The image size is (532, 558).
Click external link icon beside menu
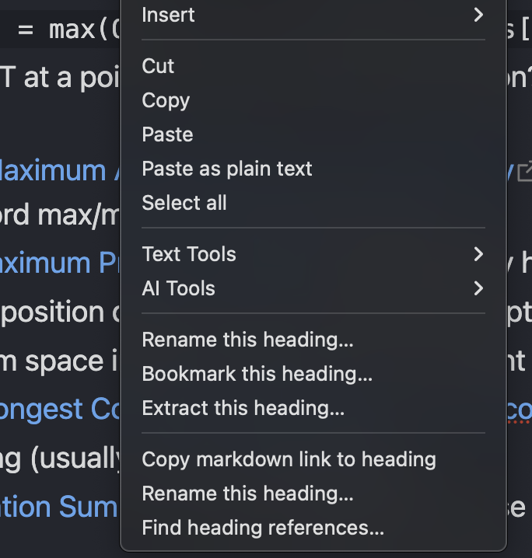click(x=524, y=172)
